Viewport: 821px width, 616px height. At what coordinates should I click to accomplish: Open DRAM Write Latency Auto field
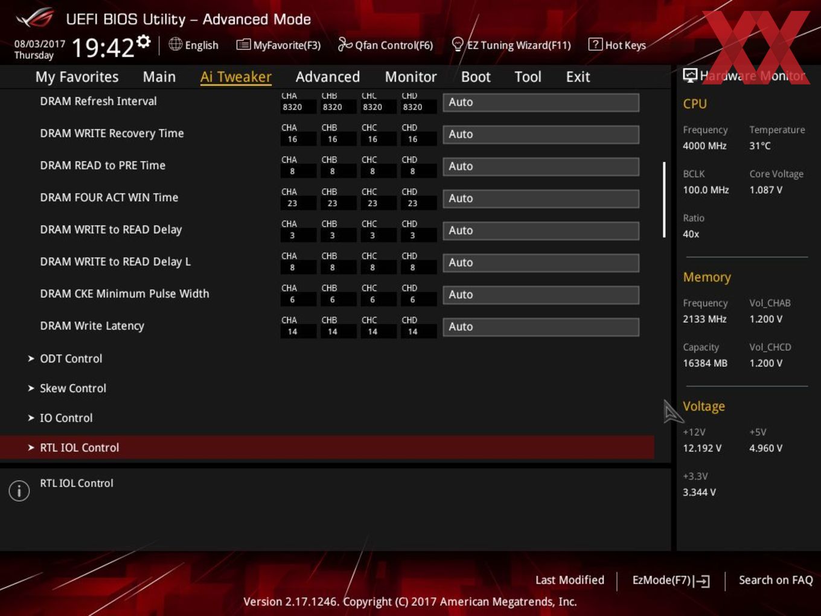(541, 326)
